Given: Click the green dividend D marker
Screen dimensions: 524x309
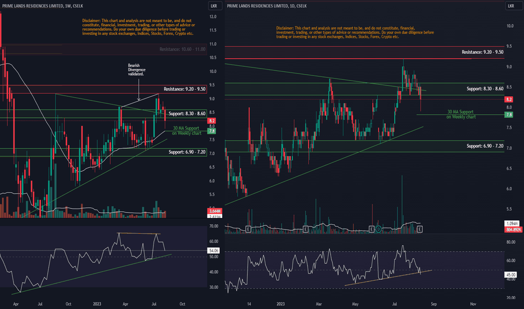Looking at the screenshot, I should tap(378, 229).
